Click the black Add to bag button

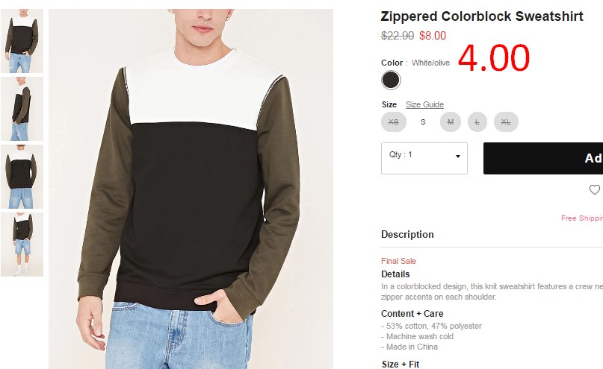pos(543,159)
